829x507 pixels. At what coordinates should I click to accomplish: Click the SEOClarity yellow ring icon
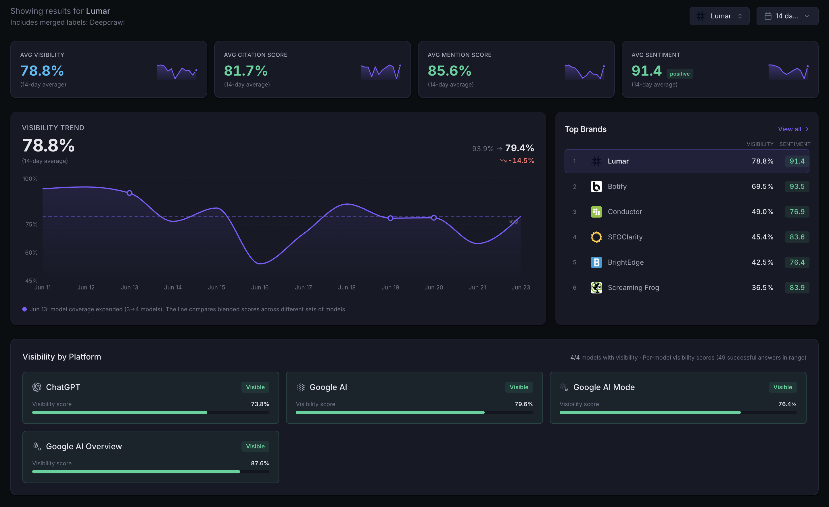pos(596,237)
